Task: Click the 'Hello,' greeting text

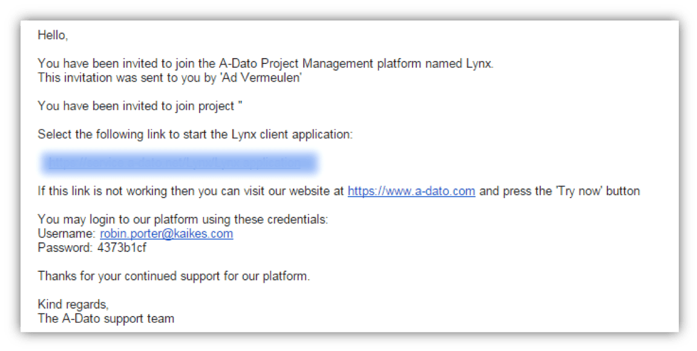Action: click(53, 36)
